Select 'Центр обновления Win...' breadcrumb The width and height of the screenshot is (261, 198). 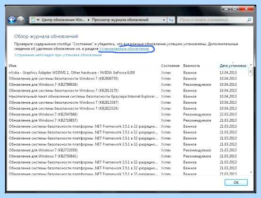[63, 20]
